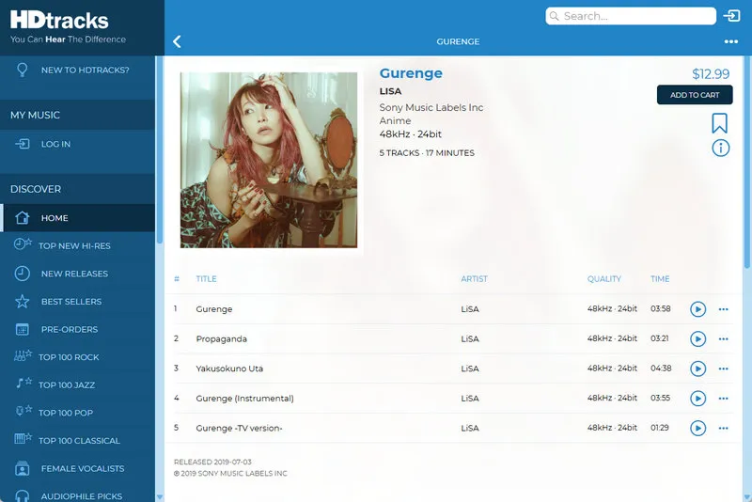The width and height of the screenshot is (752, 502).
Task: Open Female Vocalists section
Action: (78, 468)
